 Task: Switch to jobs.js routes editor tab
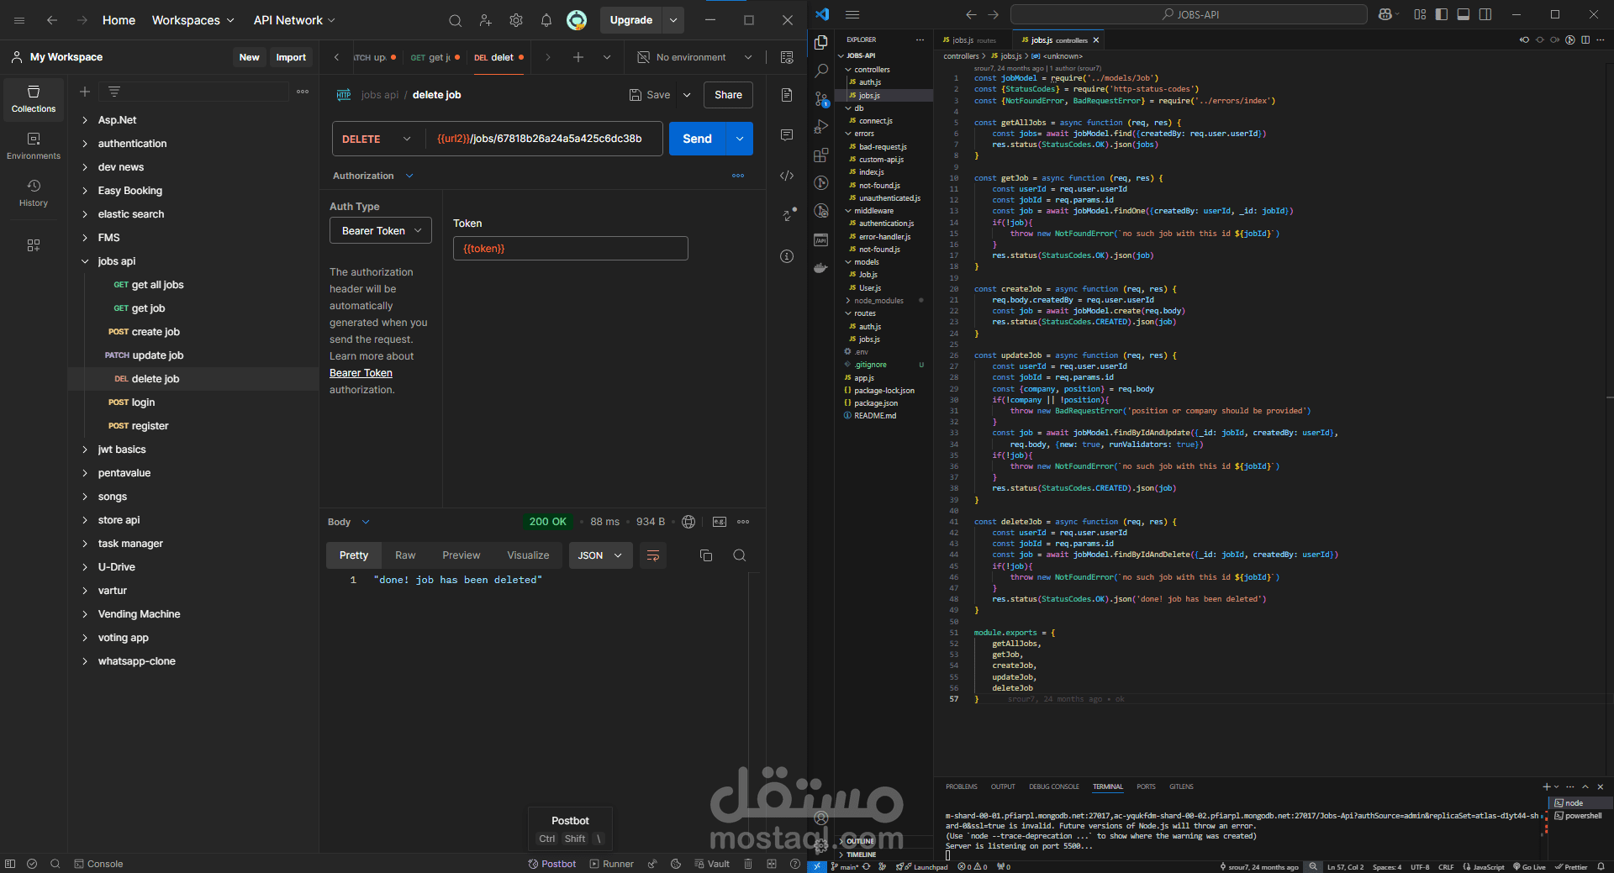coord(973,39)
